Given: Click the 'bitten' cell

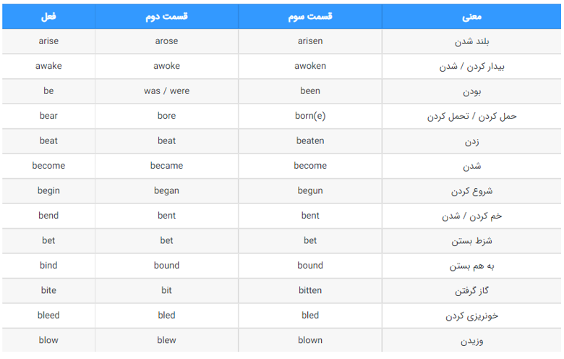Looking at the screenshot, I should (310, 290).
